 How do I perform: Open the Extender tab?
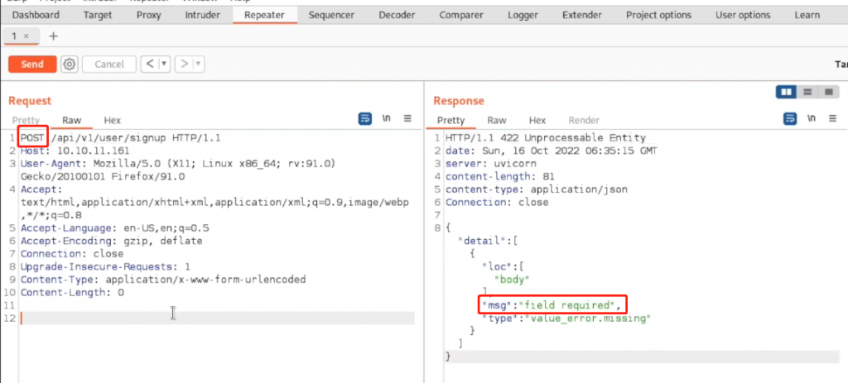click(x=582, y=15)
